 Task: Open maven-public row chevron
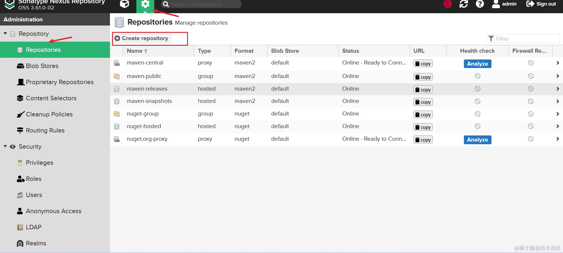coord(557,76)
